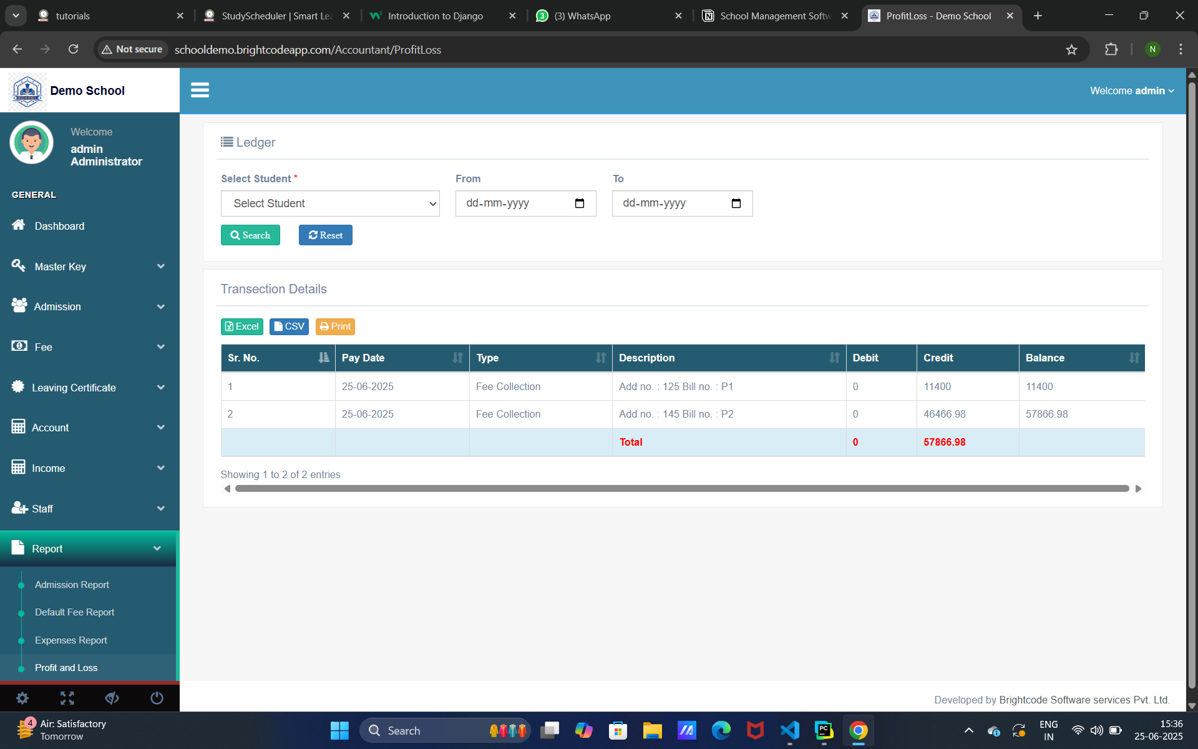Viewport: 1198px width, 749px height.
Task: Toggle fullscreen with the expand icon
Action: click(x=67, y=698)
